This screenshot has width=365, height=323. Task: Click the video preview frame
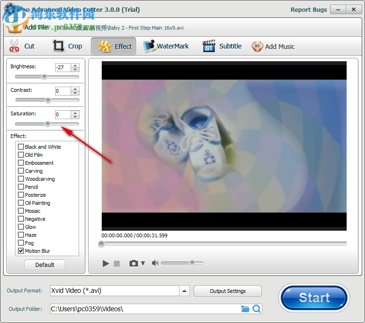tap(224, 146)
